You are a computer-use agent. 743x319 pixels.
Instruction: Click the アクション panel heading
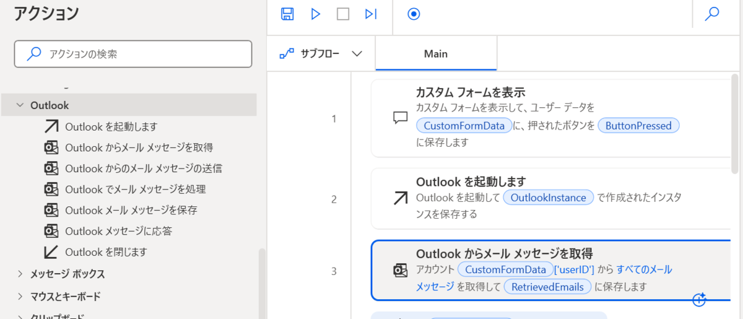tap(47, 12)
